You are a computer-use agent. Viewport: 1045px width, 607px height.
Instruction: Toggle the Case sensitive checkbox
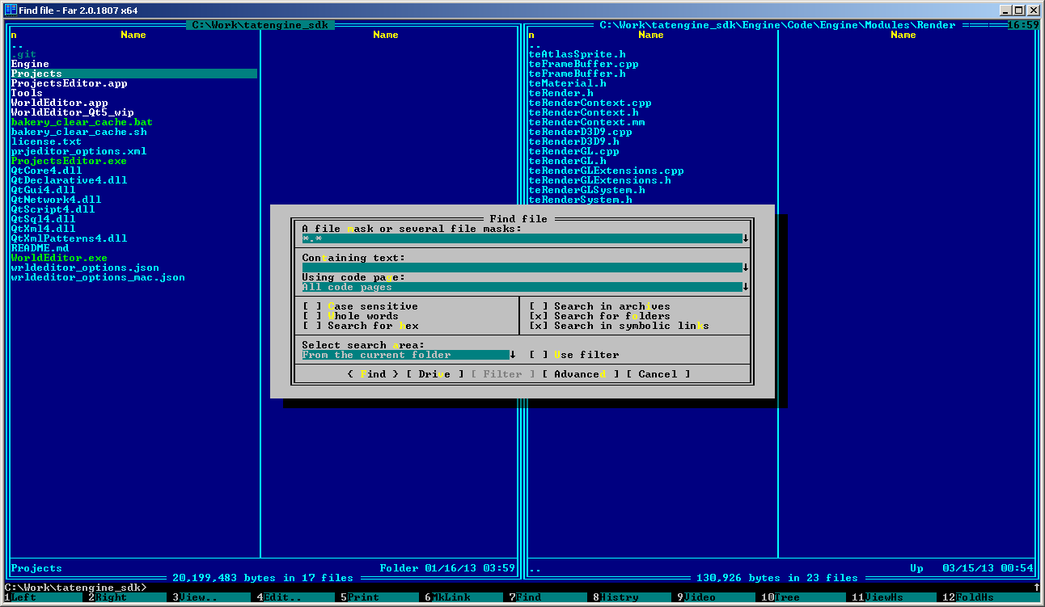(x=312, y=306)
